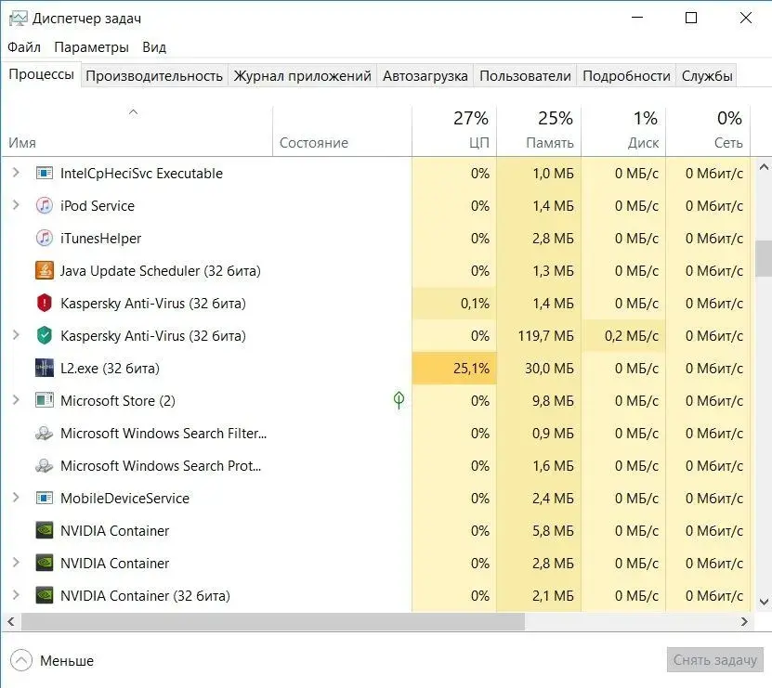Click the NVIDIA Container (32 бита) icon

(x=45, y=595)
